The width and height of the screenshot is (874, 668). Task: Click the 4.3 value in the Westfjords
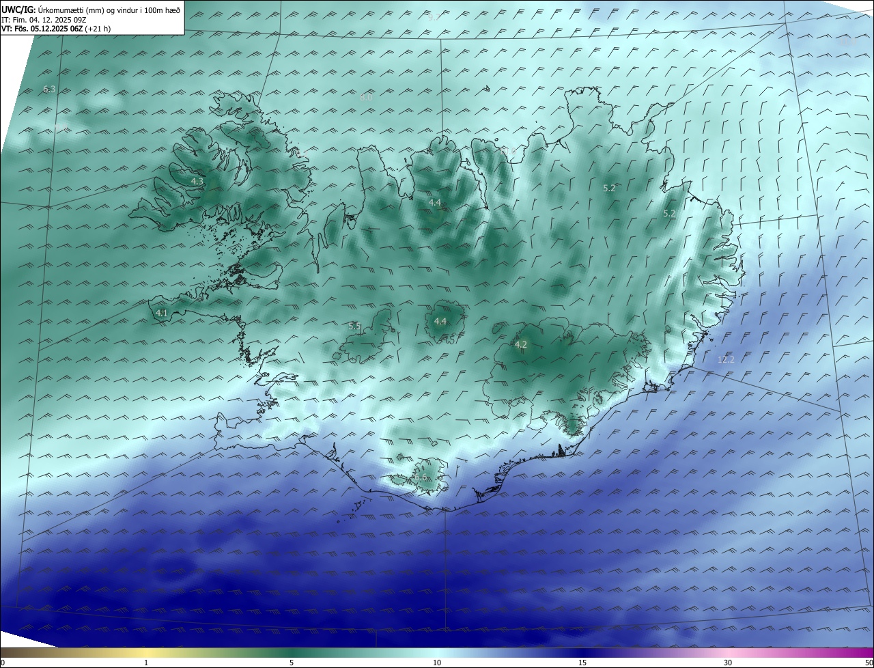(197, 182)
